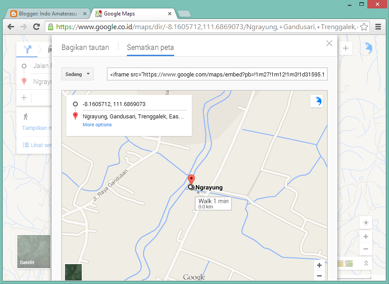Click the Jalan starting point field
The image size is (389, 284).
[x=42, y=66]
